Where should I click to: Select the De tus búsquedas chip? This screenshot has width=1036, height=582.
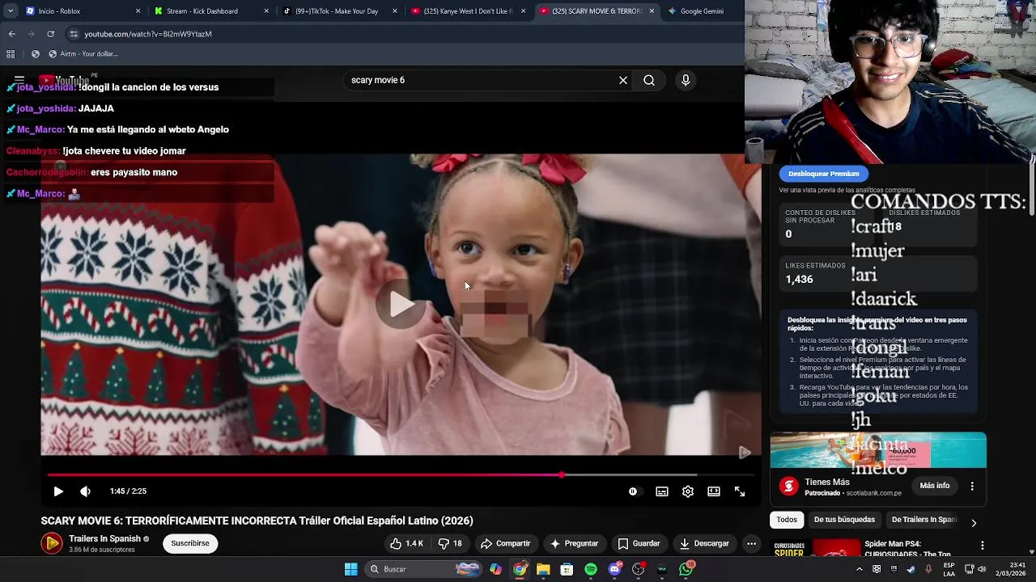pyautogui.click(x=844, y=520)
